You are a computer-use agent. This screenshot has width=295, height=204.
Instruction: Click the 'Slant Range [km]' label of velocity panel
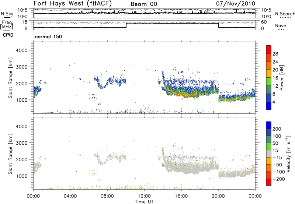click(10, 154)
